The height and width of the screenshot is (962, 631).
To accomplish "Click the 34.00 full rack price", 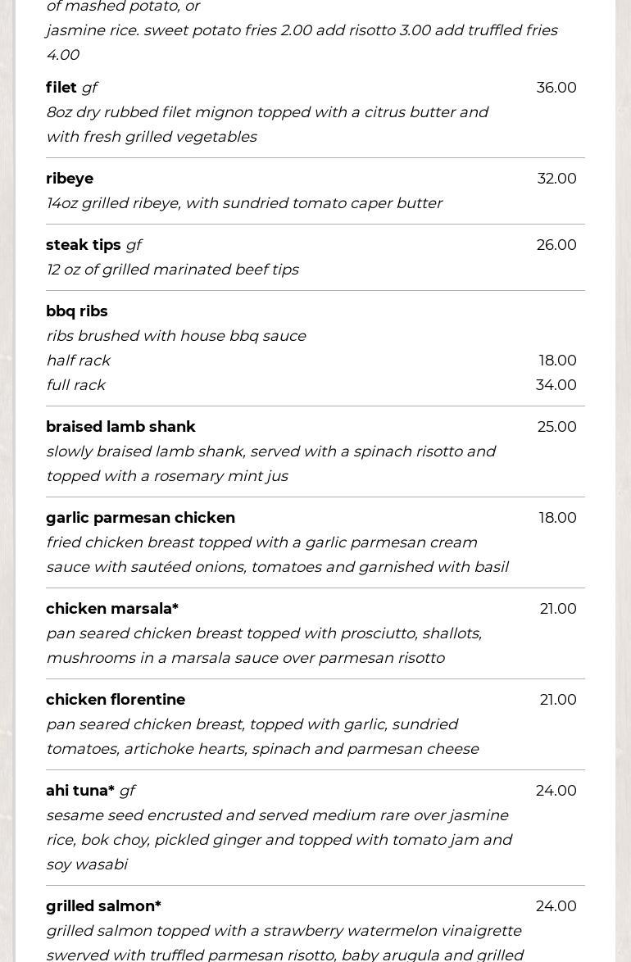I will tap(556, 385).
